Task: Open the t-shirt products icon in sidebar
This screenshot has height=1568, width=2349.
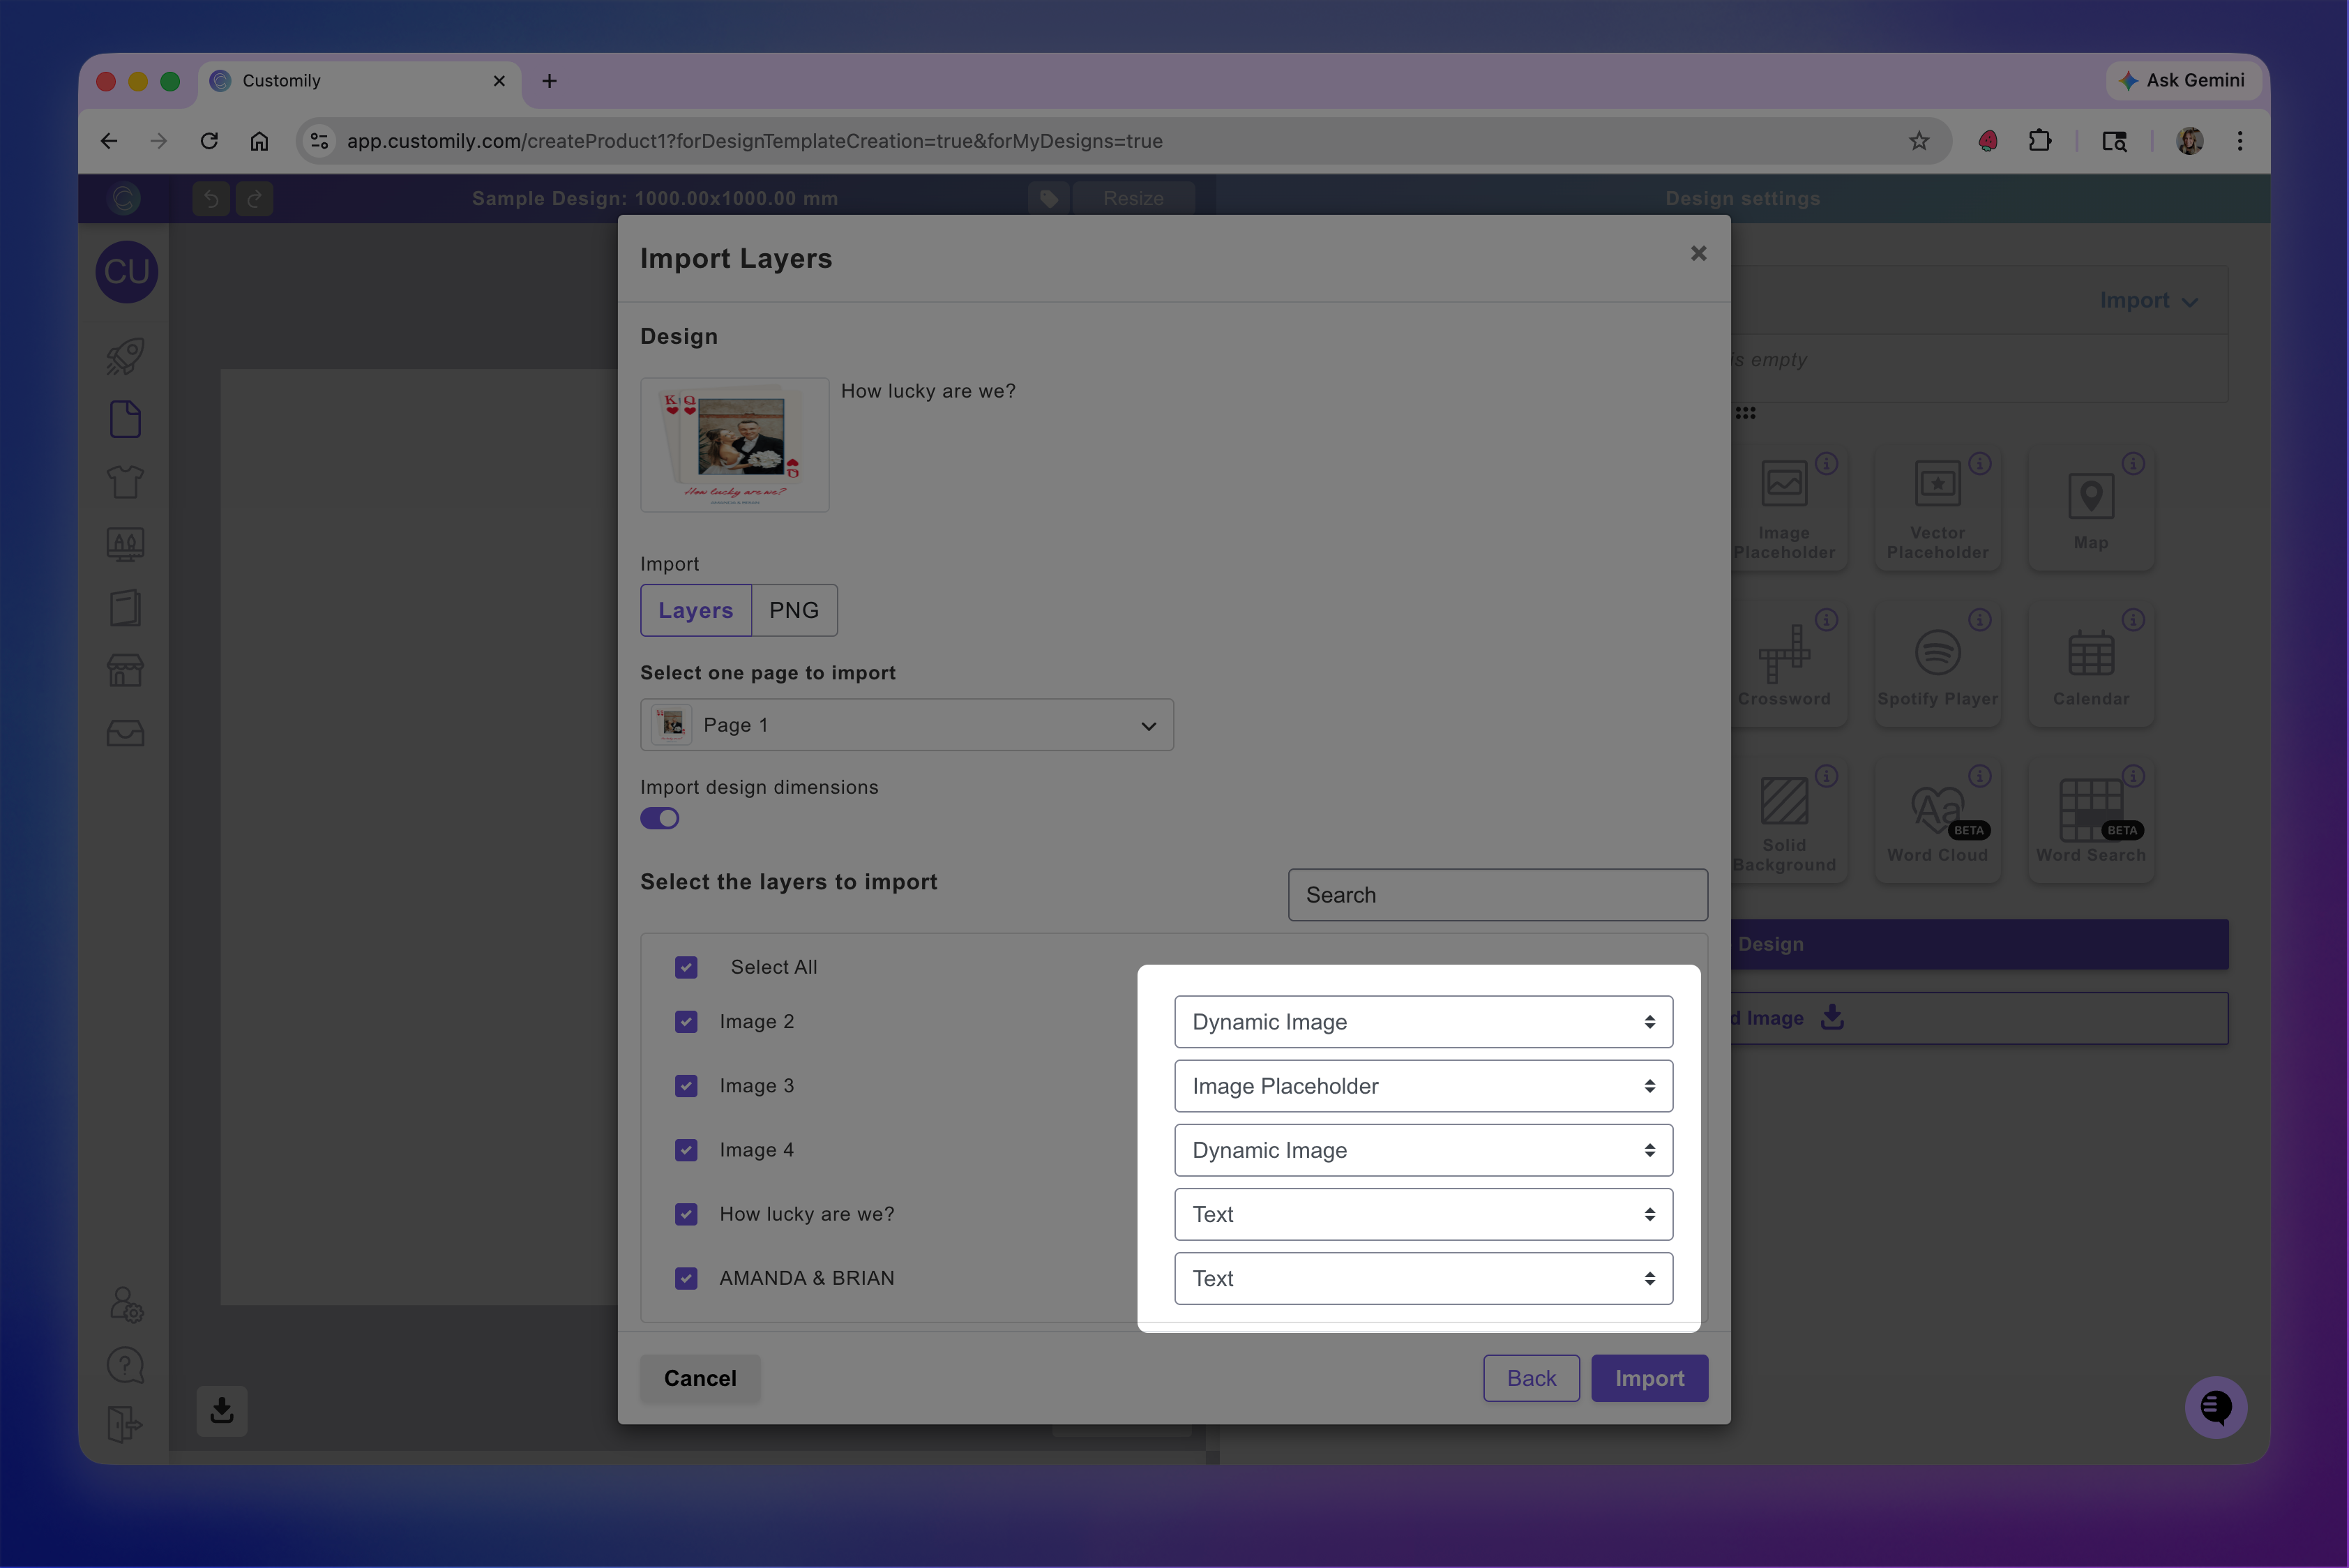Action: [x=125, y=482]
